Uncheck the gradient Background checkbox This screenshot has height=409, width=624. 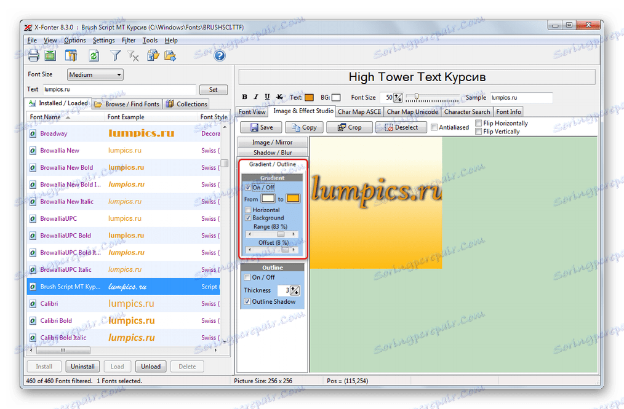click(x=248, y=218)
